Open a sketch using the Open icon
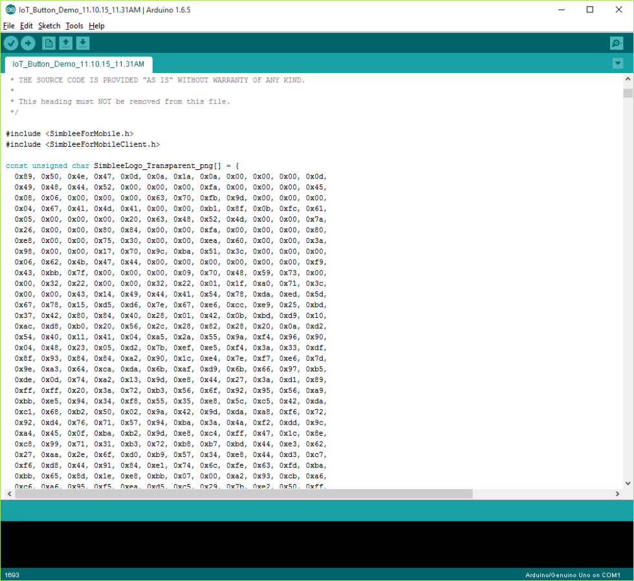The height and width of the screenshot is (581, 634). pyautogui.click(x=66, y=43)
